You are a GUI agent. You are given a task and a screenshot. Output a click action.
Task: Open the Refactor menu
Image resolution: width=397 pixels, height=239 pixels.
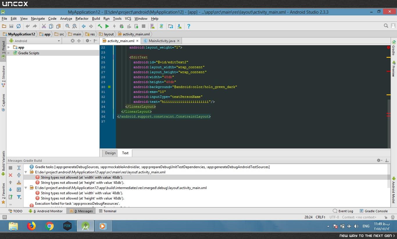point(82,18)
